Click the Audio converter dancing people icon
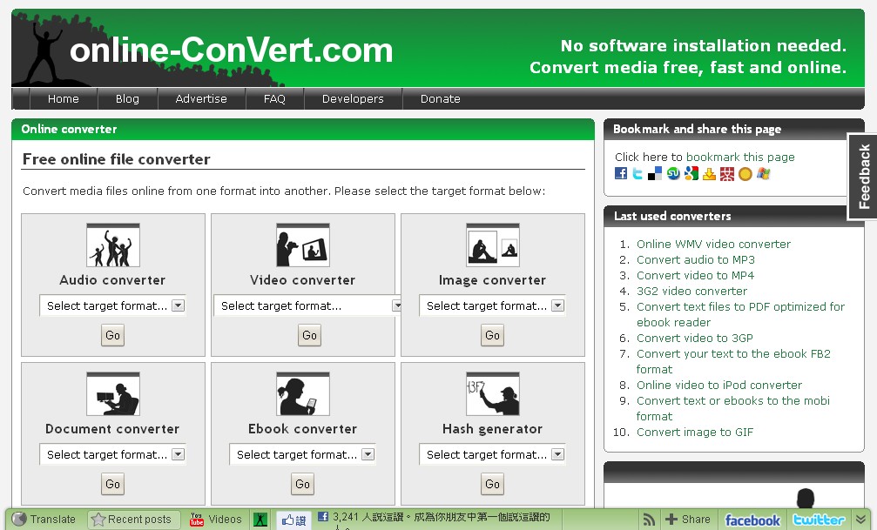The height and width of the screenshot is (530, 877). [x=113, y=245]
